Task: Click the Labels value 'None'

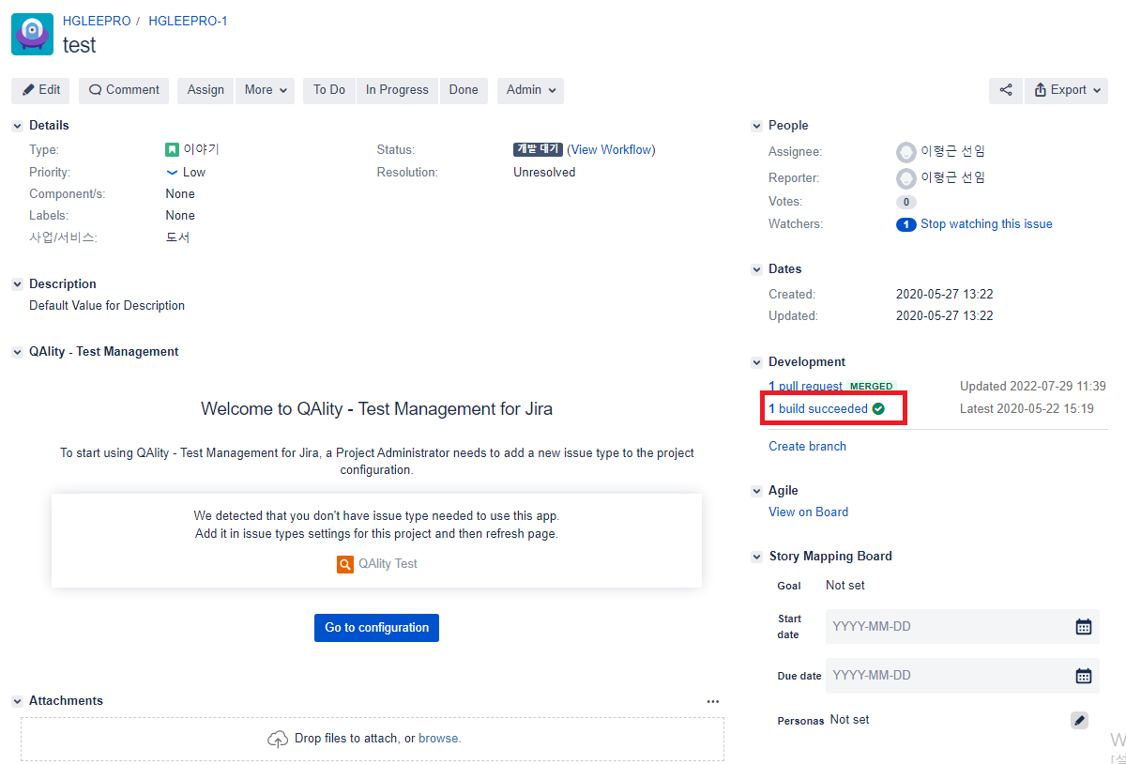Action: point(180,215)
